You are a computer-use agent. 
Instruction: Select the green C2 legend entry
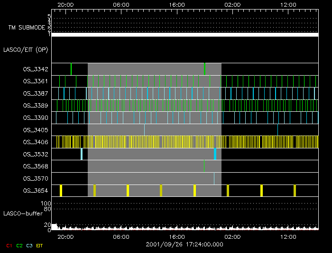19,245
